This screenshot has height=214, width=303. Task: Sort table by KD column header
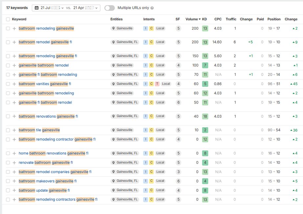click(205, 19)
